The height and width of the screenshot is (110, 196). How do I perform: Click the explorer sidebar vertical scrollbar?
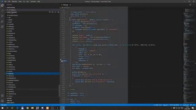(59, 91)
